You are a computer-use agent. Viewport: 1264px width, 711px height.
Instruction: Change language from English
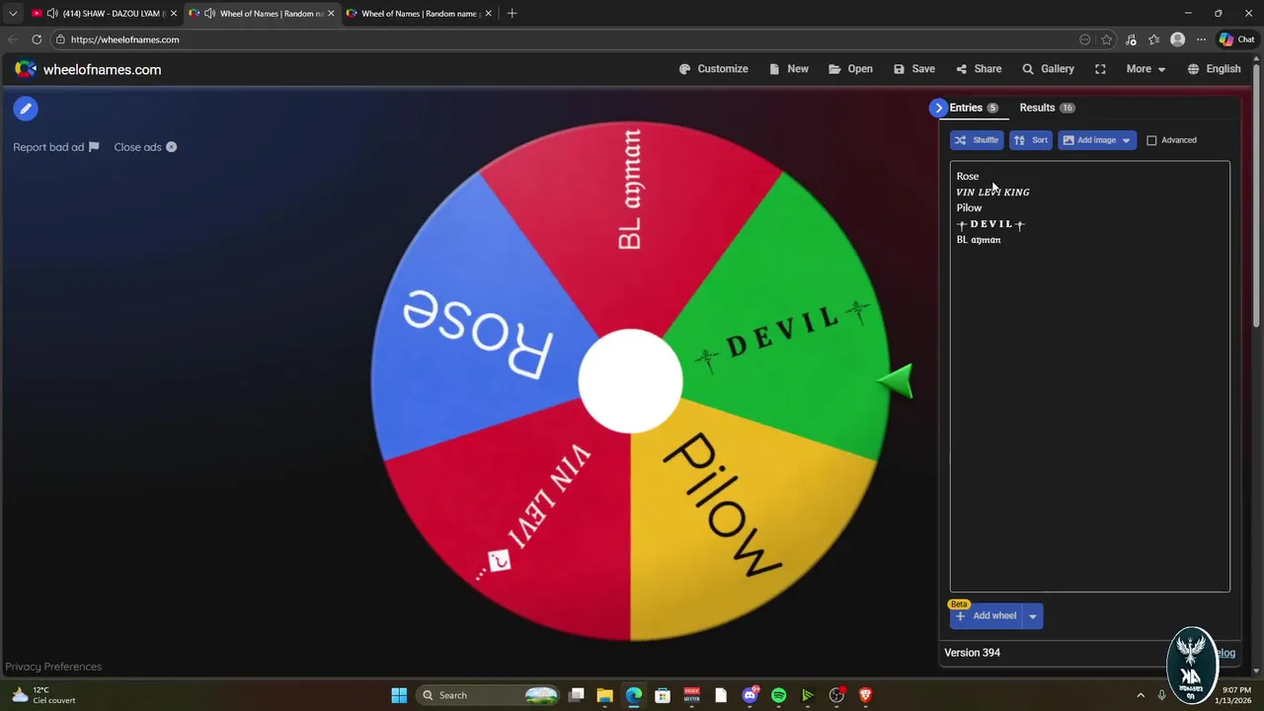tap(1214, 69)
